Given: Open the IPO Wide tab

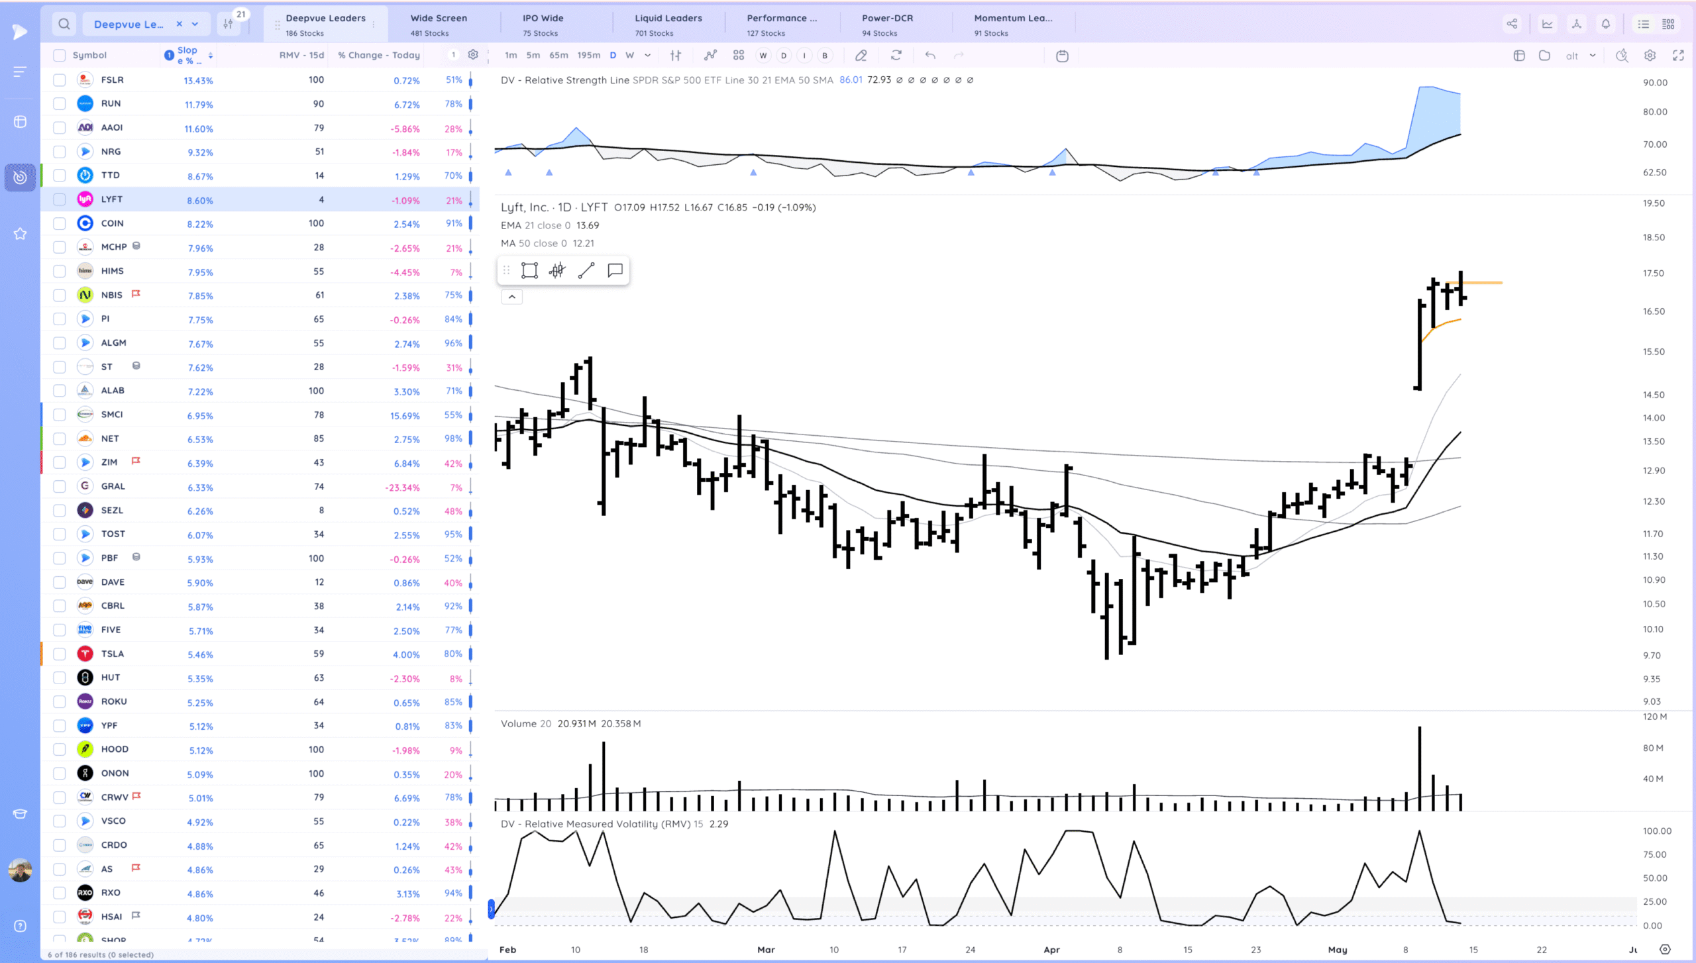Looking at the screenshot, I should tap(543, 25).
